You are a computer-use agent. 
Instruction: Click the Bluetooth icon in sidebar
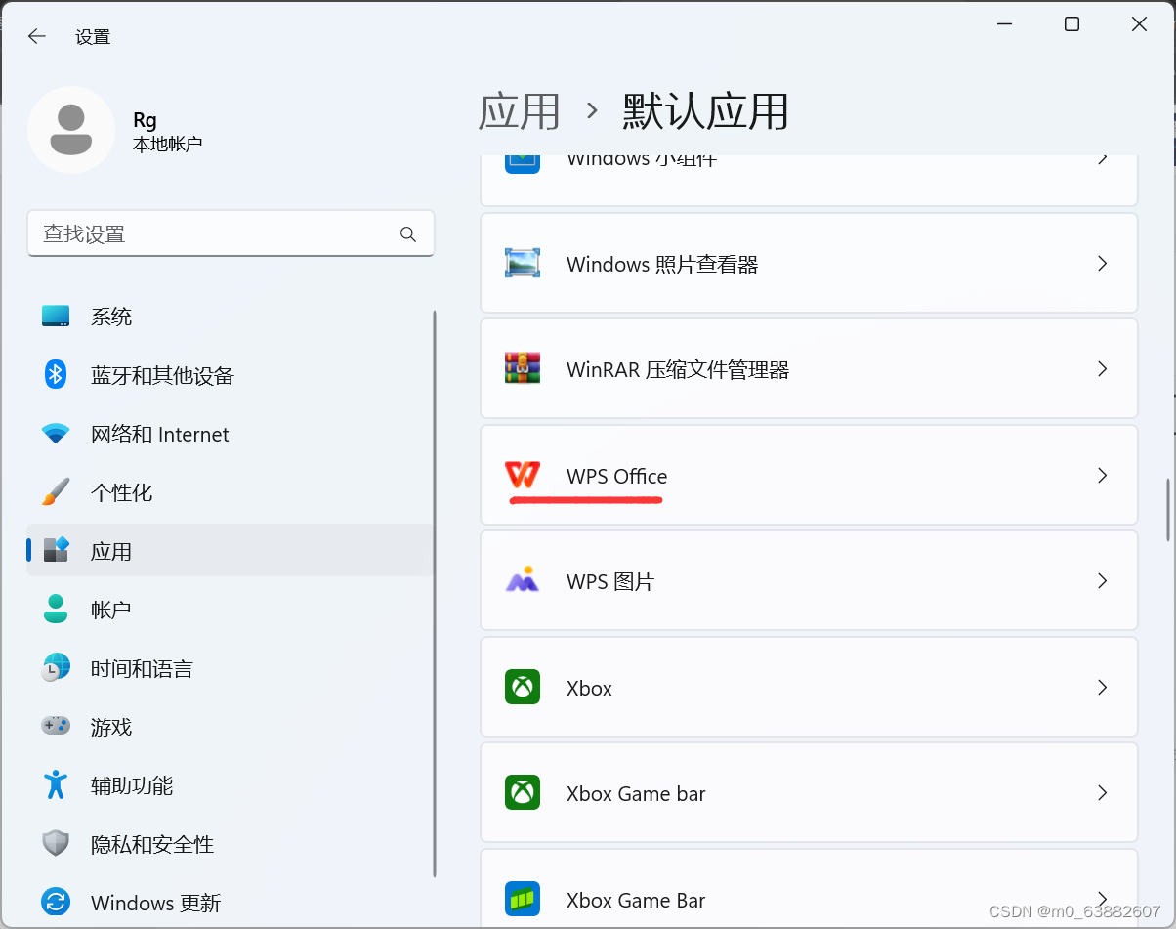pos(56,375)
